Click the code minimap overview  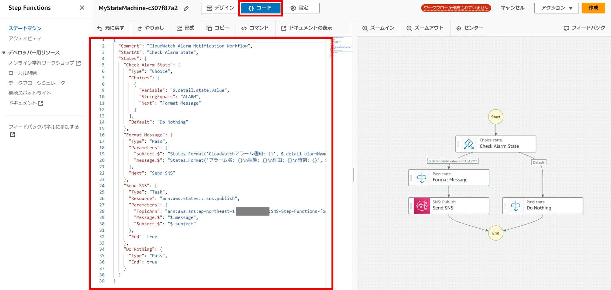coord(340,47)
